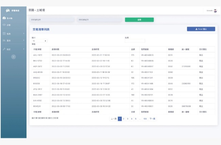
Task: Click the green search button
Action: pyautogui.click(x=139, y=20)
